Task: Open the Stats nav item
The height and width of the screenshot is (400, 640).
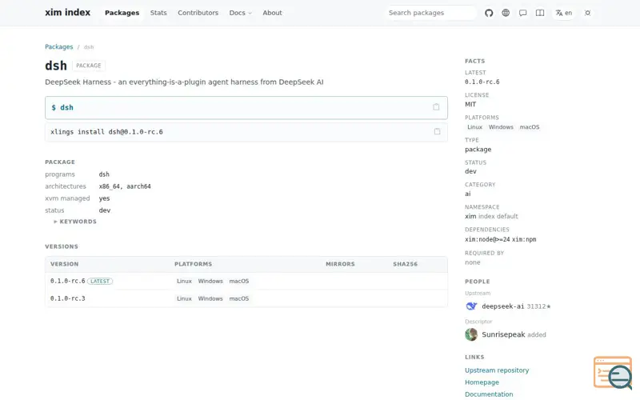Action: [x=158, y=13]
